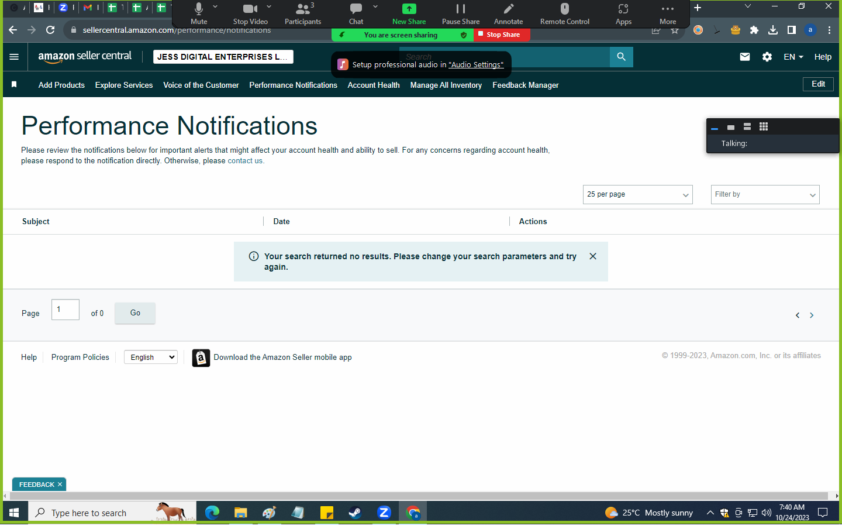Pause Share in the Zoom toolbar
The width and height of the screenshot is (842, 529).
coord(461,13)
